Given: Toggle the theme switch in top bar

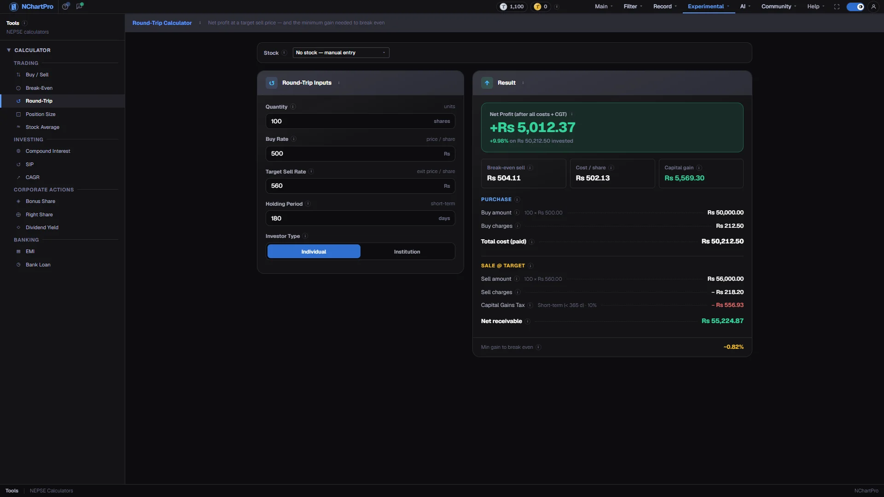Looking at the screenshot, I should click(855, 6).
